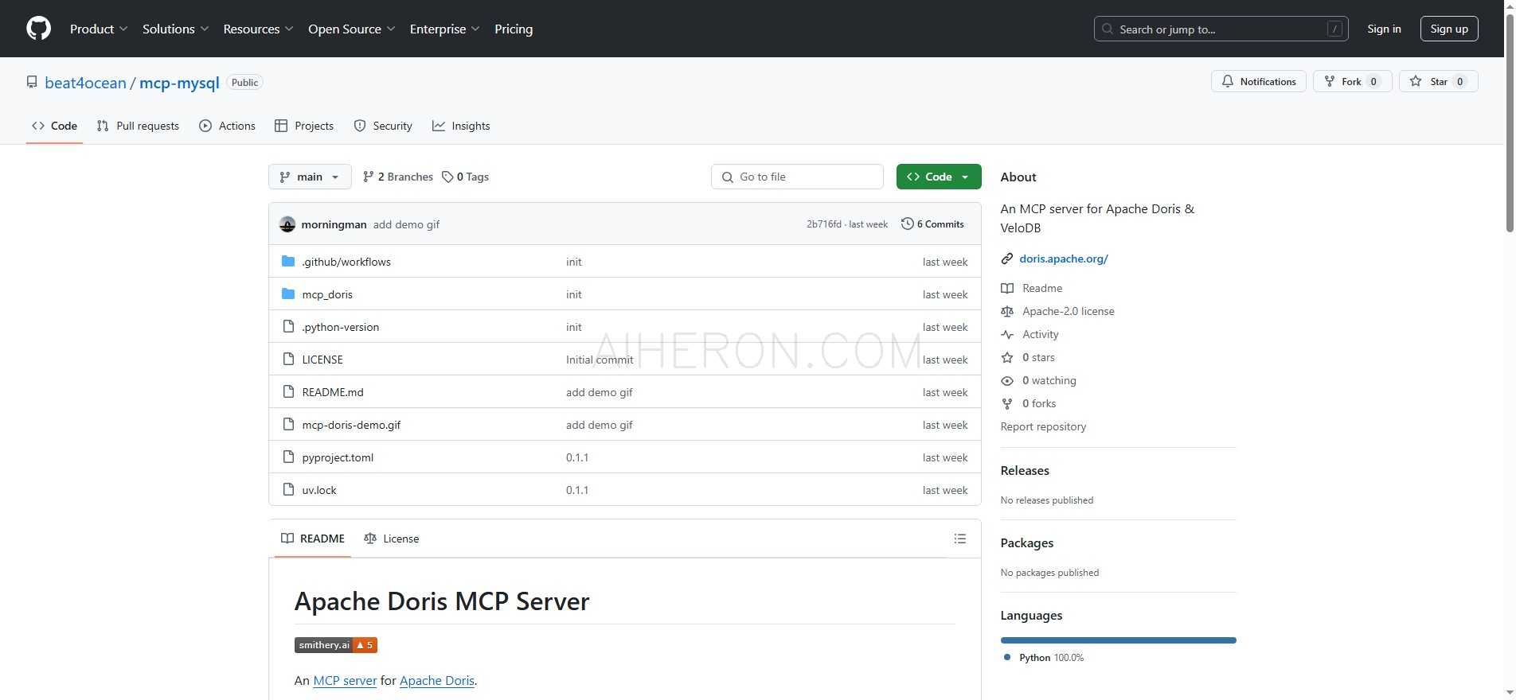1516x700 pixels.
Task: Click the Search or jump to field
Action: click(x=1221, y=29)
